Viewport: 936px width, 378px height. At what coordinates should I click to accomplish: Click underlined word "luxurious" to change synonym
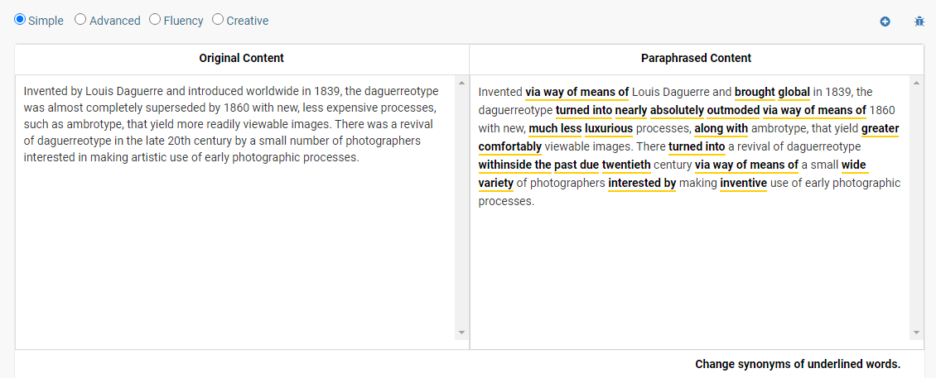point(608,128)
